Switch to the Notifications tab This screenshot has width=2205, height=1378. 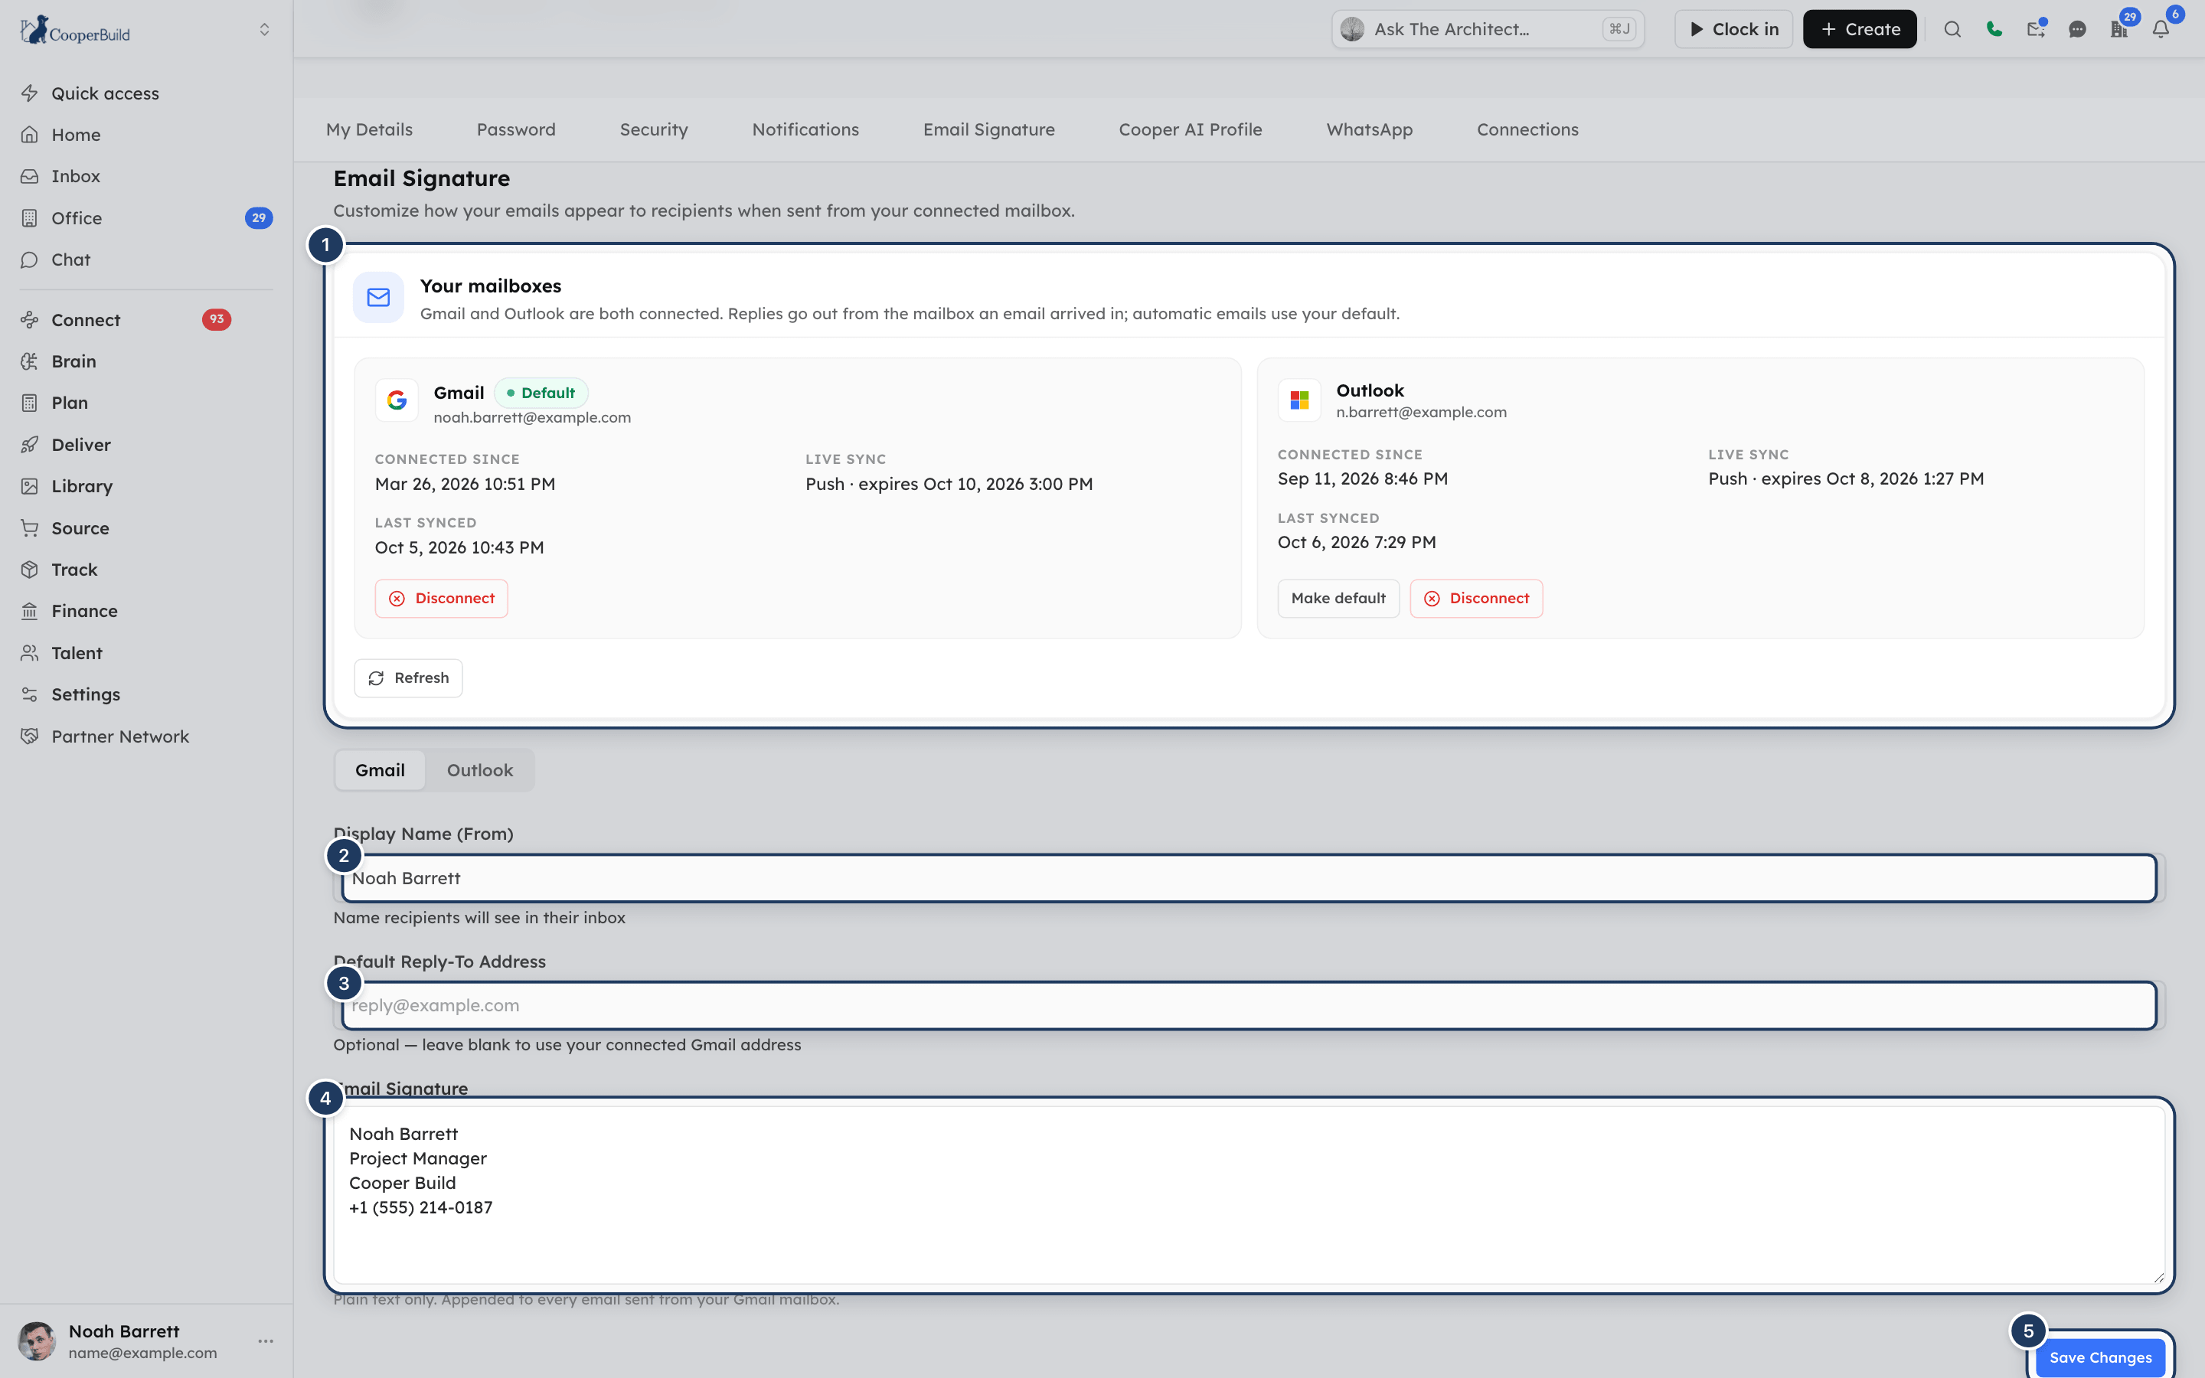805,129
